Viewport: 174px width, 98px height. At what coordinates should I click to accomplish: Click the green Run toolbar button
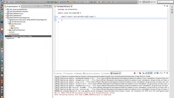point(52,2)
